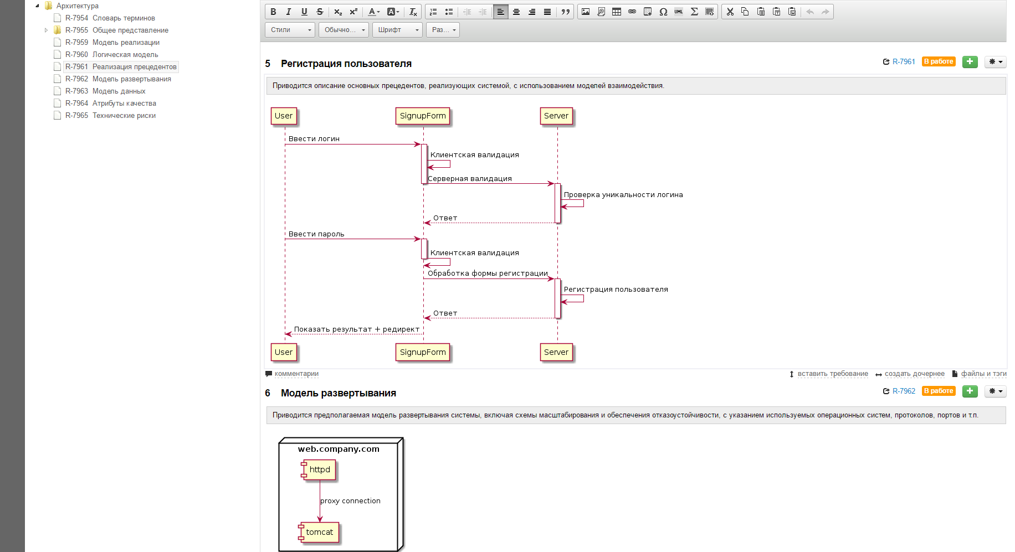Select center text alignment

(516, 12)
